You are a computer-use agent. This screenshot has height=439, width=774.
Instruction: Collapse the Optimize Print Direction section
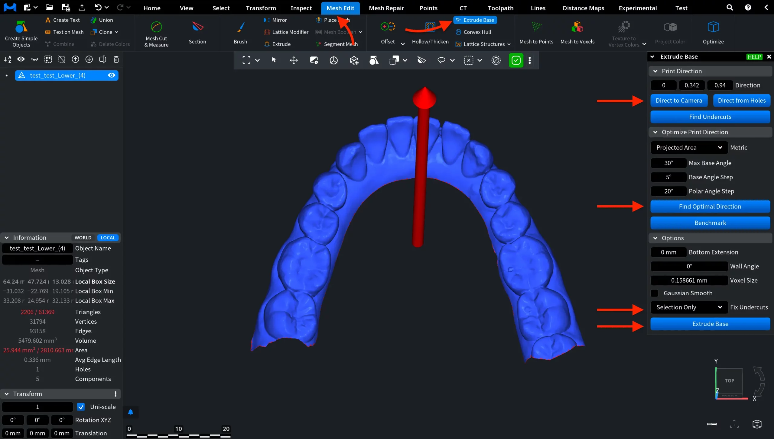pyautogui.click(x=655, y=132)
